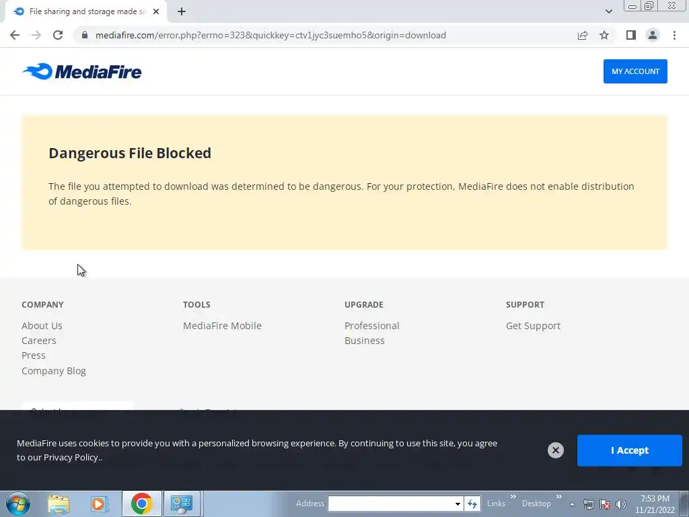The width and height of the screenshot is (689, 517).
Task: Open Windows Media Player from the taskbar
Action: [100, 504]
